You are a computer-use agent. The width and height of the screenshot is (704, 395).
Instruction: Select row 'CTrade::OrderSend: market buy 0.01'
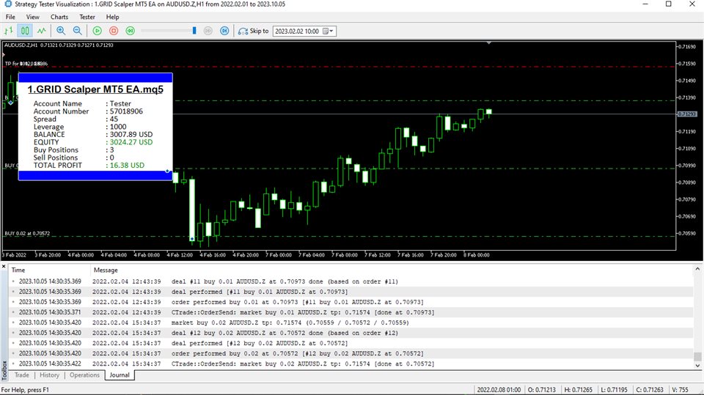coord(351,312)
